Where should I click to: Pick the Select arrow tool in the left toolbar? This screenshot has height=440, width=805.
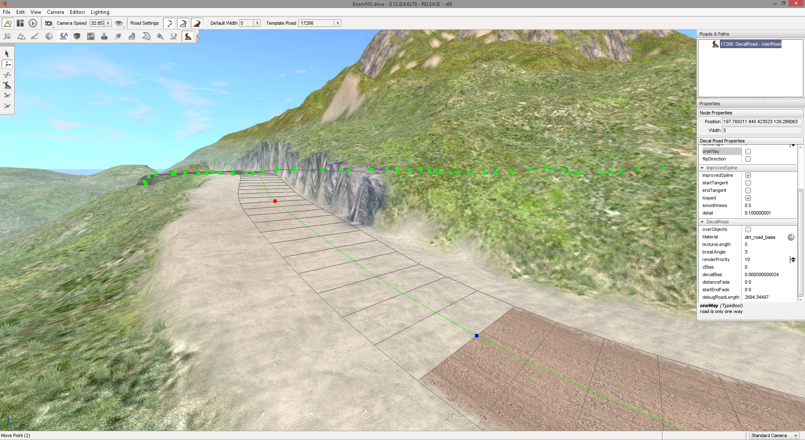(x=7, y=54)
